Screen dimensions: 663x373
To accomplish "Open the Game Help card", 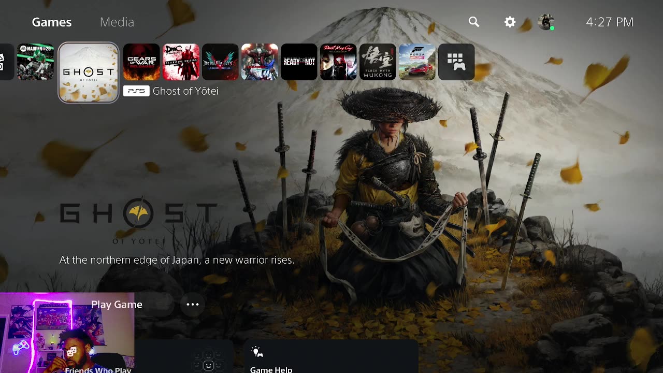I will point(331,357).
